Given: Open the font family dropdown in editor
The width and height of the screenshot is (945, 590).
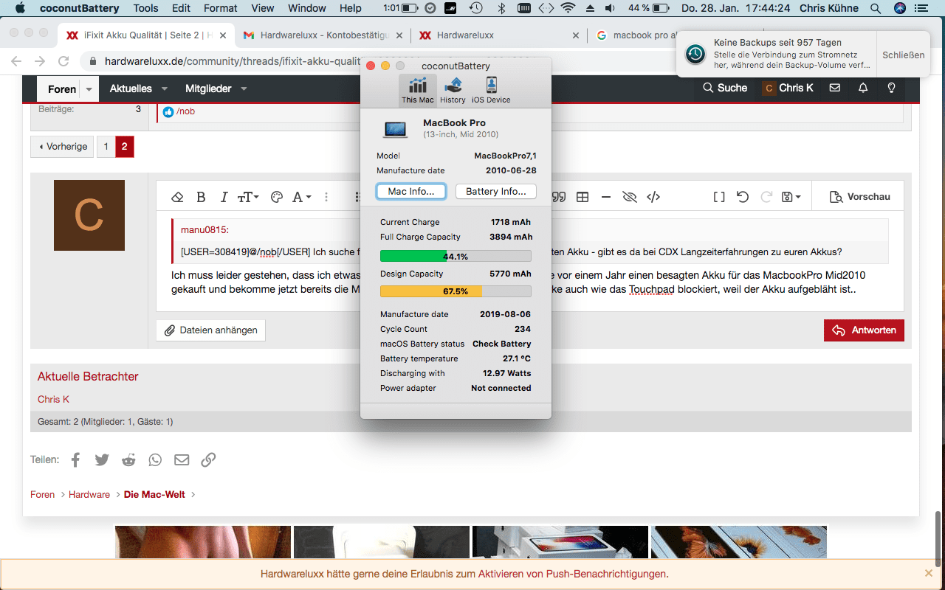Looking at the screenshot, I should click(301, 197).
